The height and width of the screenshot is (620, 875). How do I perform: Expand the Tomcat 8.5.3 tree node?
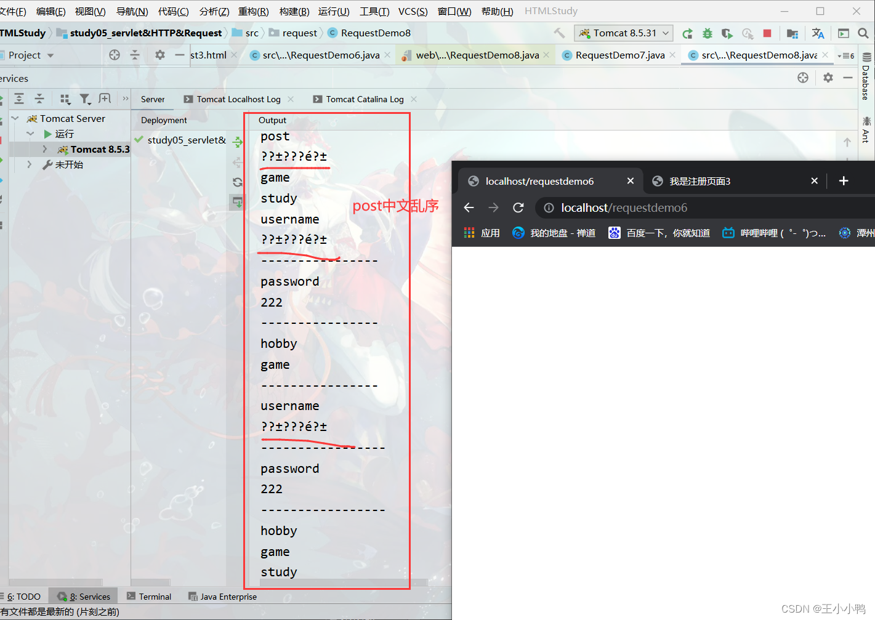pyautogui.click(x=44, y=149)
